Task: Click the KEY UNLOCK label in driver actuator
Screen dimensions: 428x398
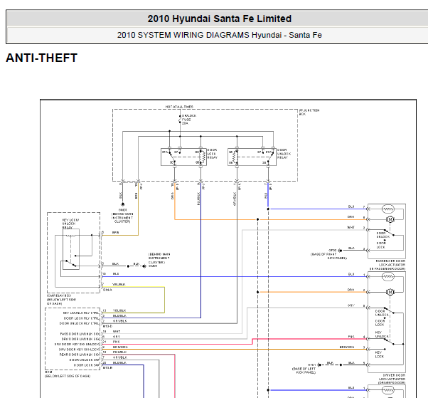Action: pos(382,334)
